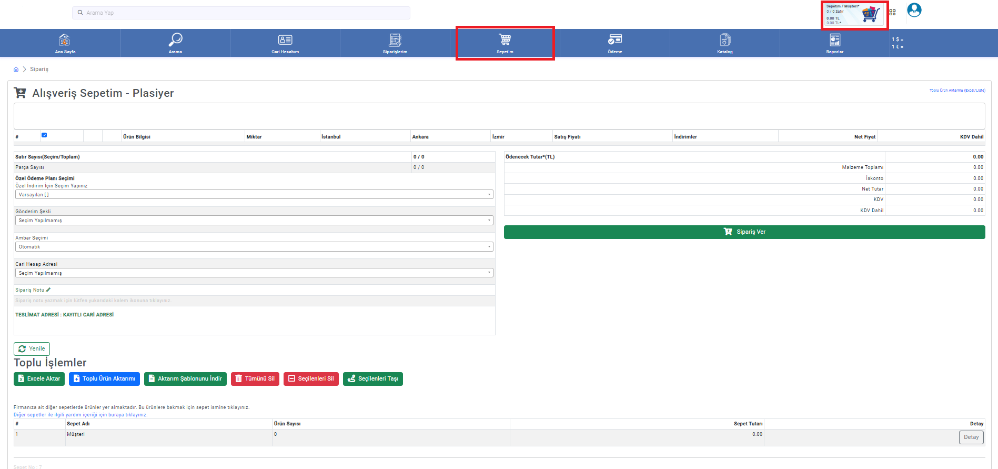Focus the Arama Yap search field
Image resolution: width=998 pixels, height=469 pixels.
[x=241, y=13]
